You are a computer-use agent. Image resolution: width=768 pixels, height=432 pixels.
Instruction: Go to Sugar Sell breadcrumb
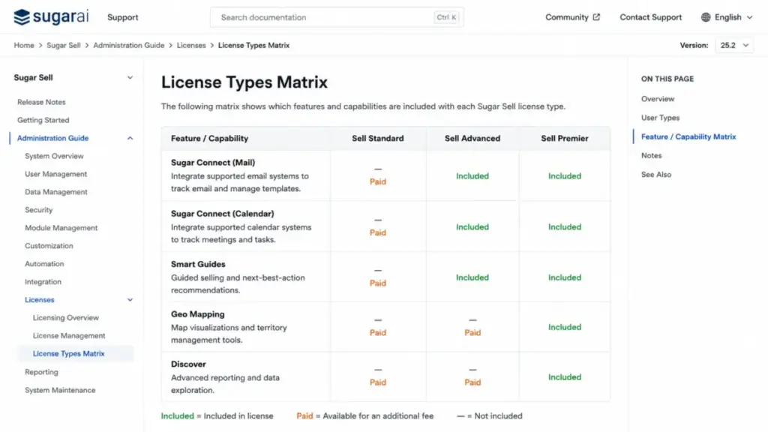[64, 45]
